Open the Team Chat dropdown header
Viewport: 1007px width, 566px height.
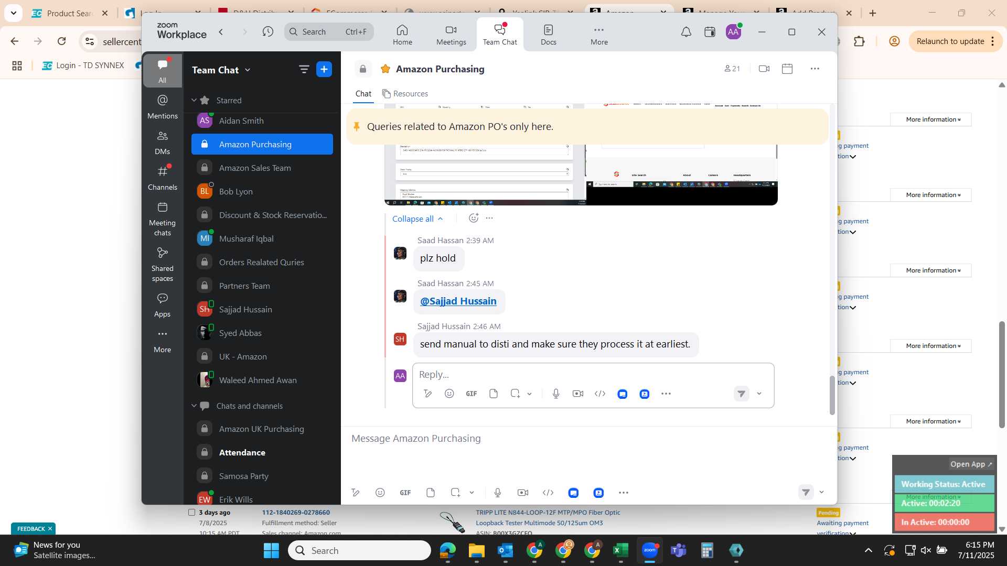click(x=221, y=70)
